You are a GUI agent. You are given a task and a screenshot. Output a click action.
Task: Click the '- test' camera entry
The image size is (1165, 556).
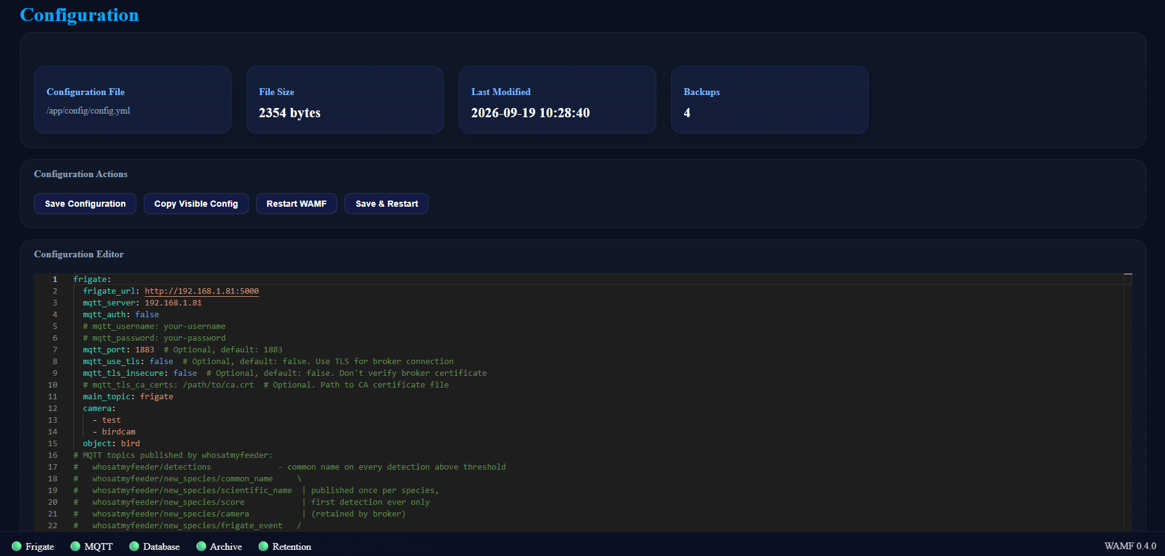(107, 420)
